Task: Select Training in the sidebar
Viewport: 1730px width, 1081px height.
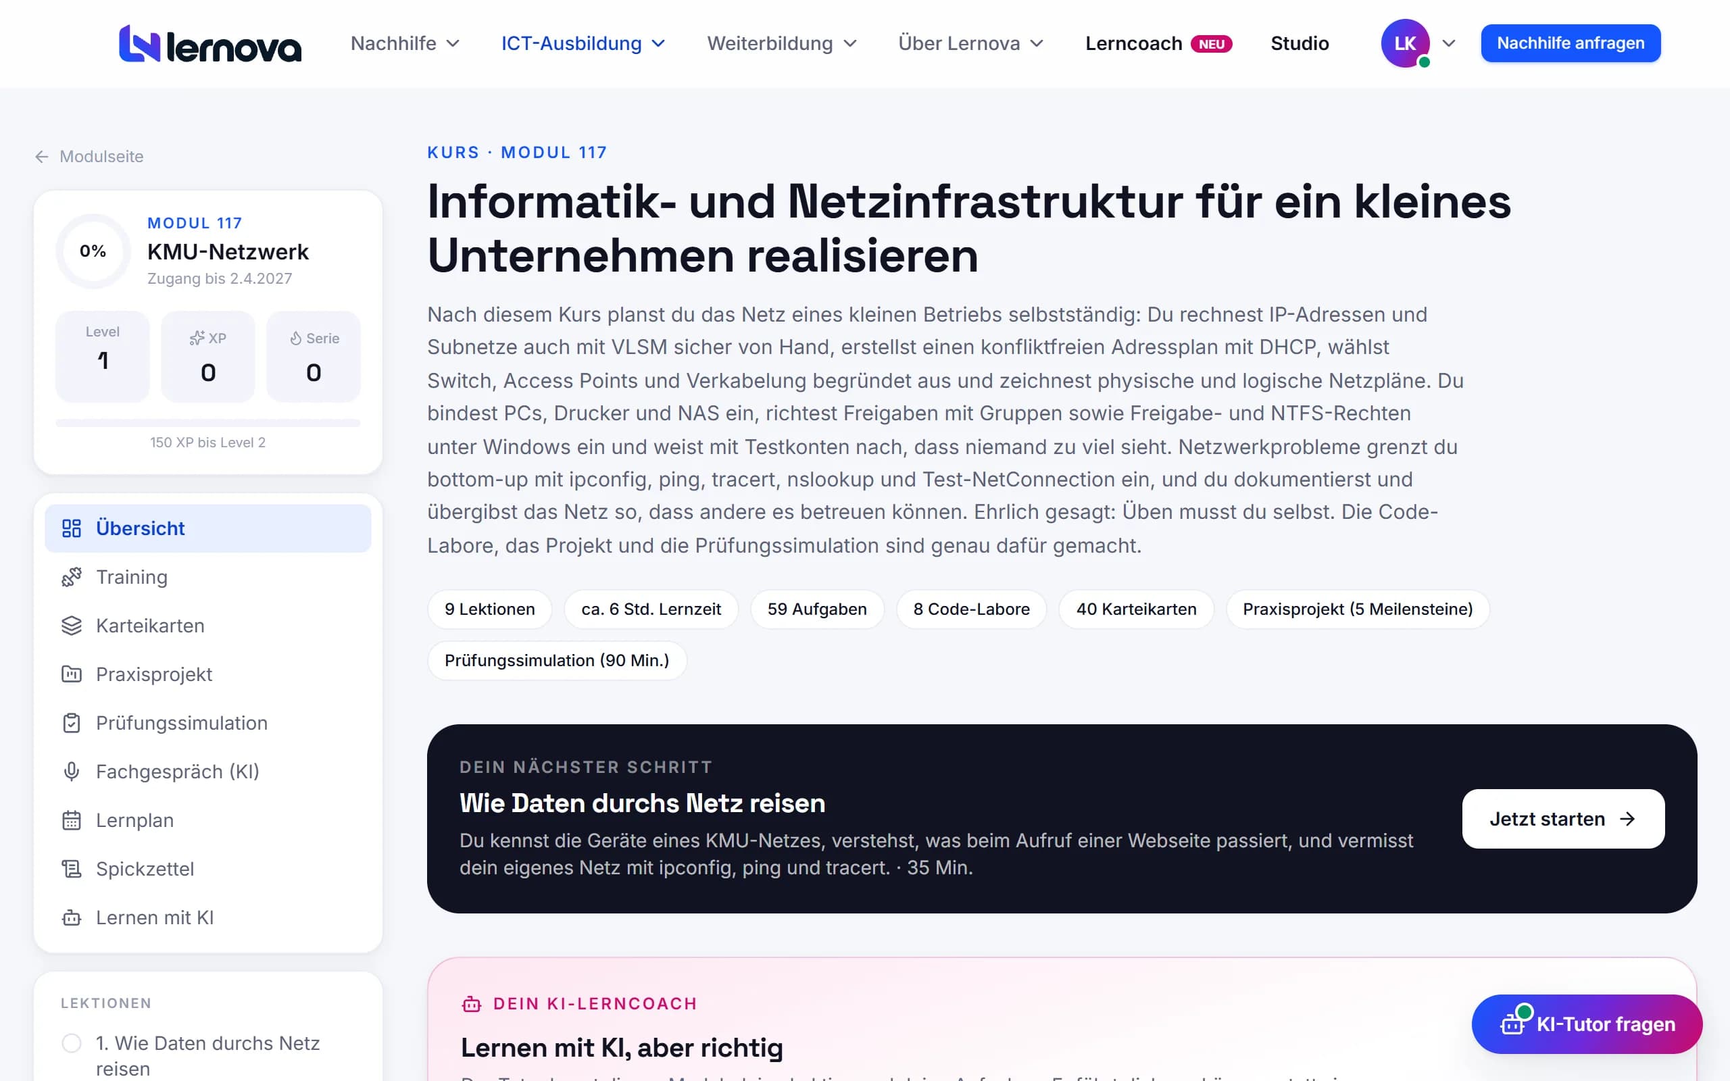Action: (208, 577)
